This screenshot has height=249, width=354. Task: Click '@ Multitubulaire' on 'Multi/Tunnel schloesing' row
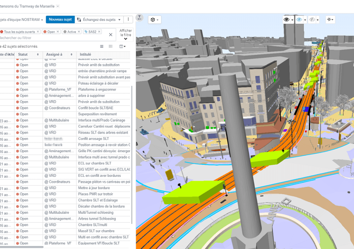pyautogui.click(x=57, y=212)
